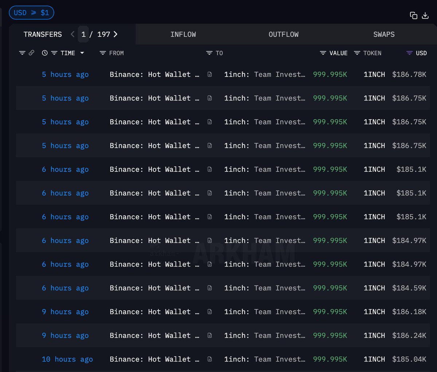This screenshot has width=437, height=372.
Task: Open 1inch Team Invest in $184.59K row
Action: pyautogui.click(x=265, y=288)
